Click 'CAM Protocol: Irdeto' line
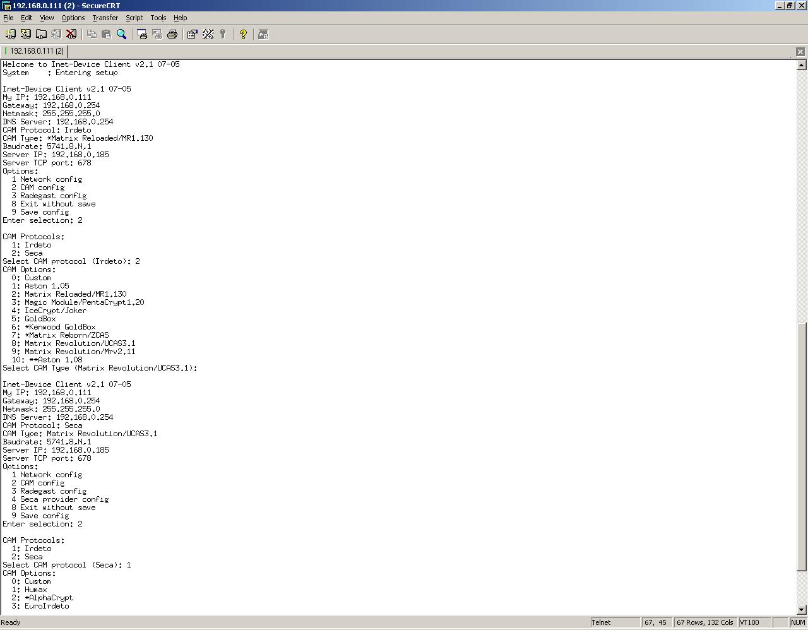808x630 pixels. point(47,130)
